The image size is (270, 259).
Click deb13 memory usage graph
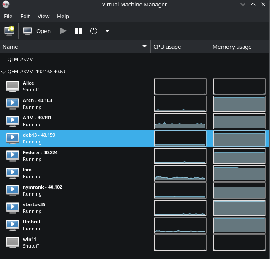(x=239, y=139)
